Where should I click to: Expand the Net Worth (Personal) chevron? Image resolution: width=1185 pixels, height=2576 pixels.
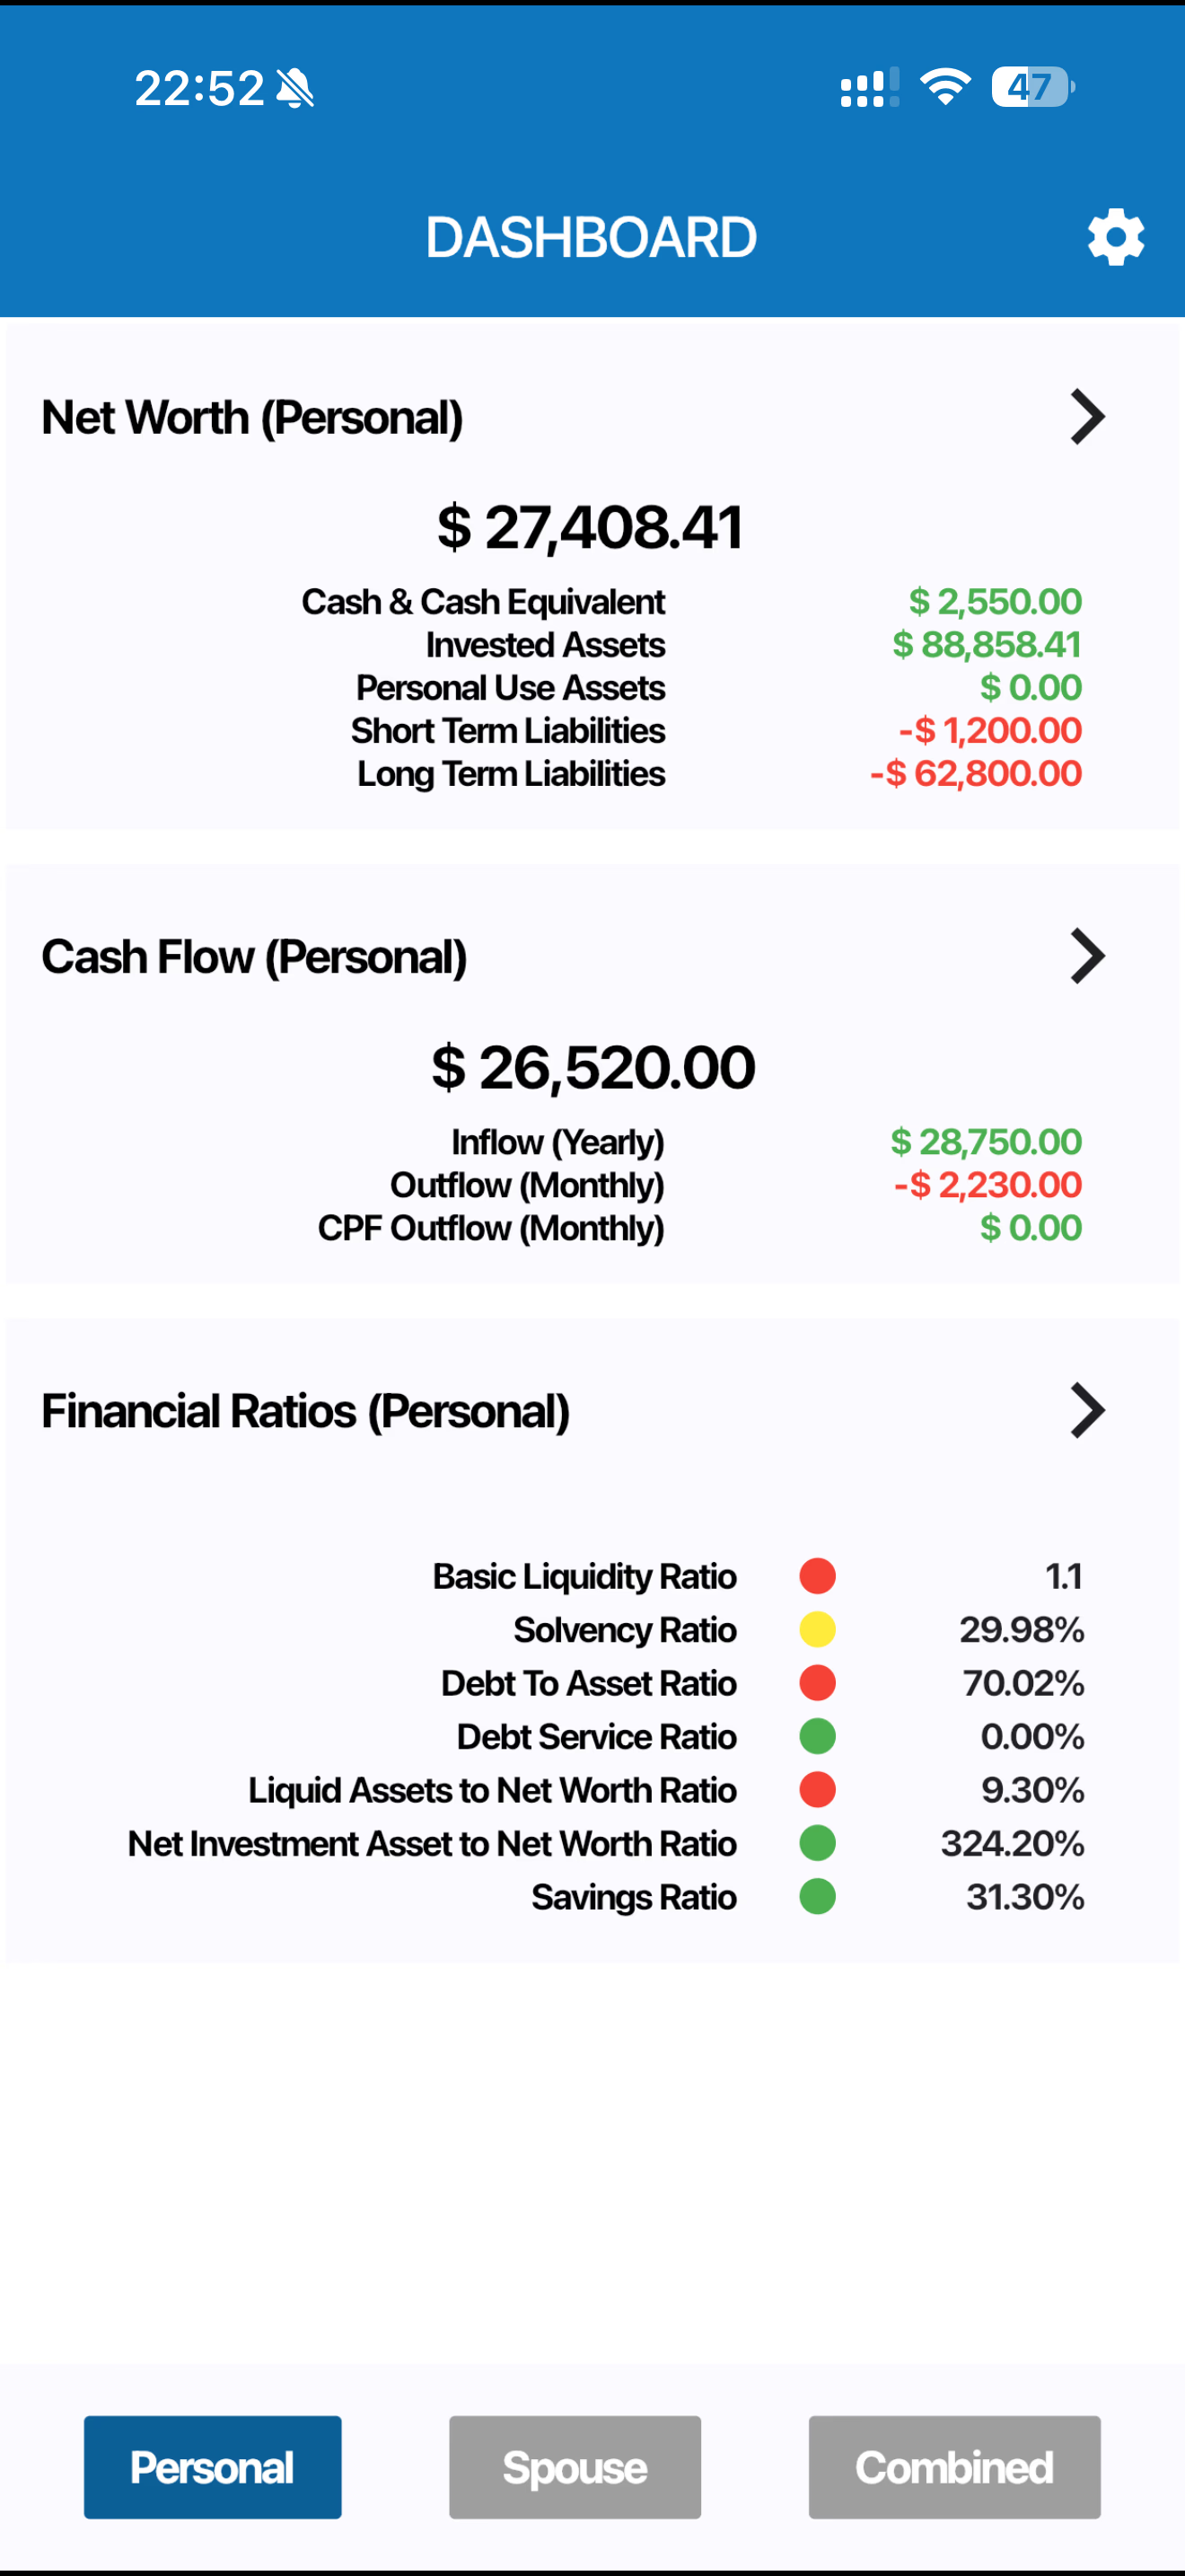(x=1087, y=417)
